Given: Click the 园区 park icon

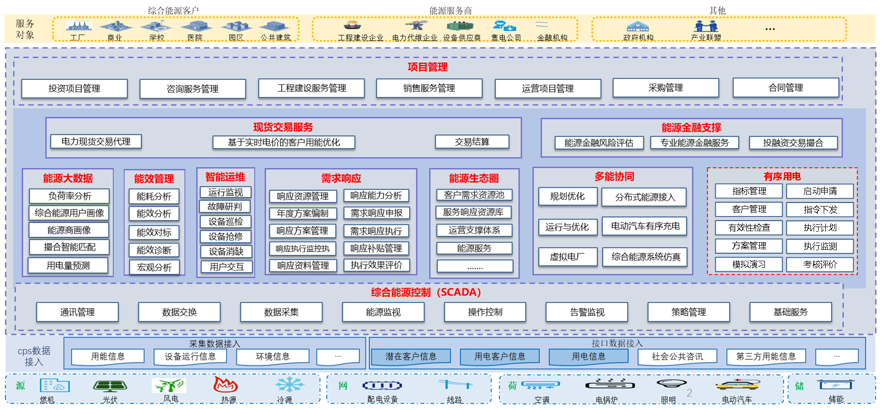Looking at the screenshot, I should pos(236,26).
